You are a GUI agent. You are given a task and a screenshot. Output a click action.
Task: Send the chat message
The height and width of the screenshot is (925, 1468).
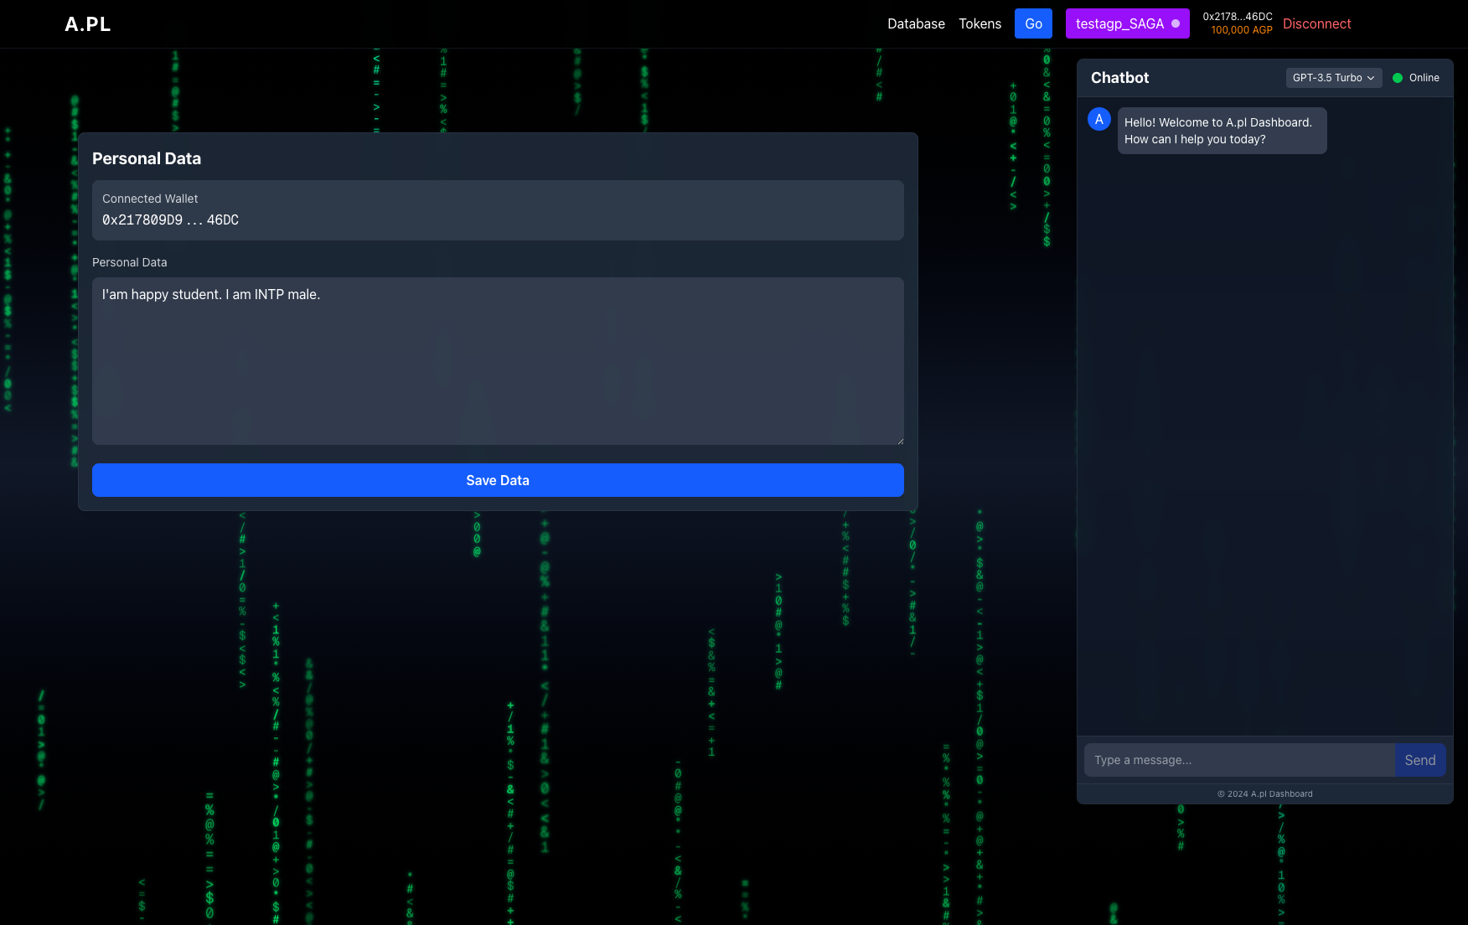1420,760
